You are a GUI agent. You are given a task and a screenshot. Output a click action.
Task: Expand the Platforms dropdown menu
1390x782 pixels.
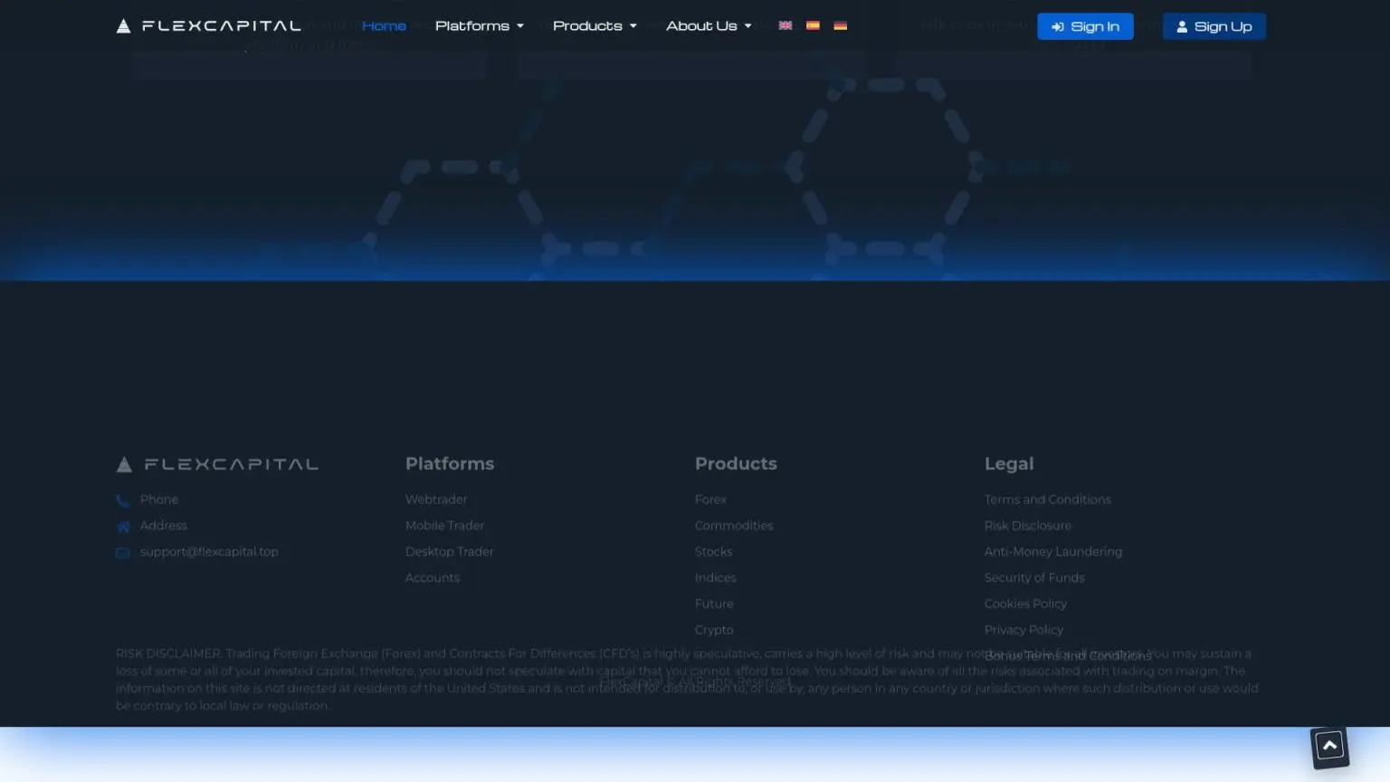pyautogui.click(x=479, y=26)
